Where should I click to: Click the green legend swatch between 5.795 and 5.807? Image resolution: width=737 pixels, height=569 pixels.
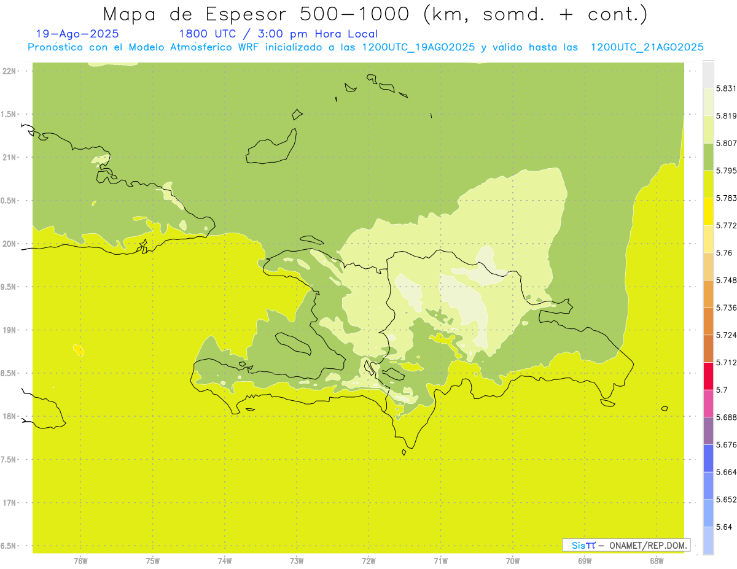point(708,157)
